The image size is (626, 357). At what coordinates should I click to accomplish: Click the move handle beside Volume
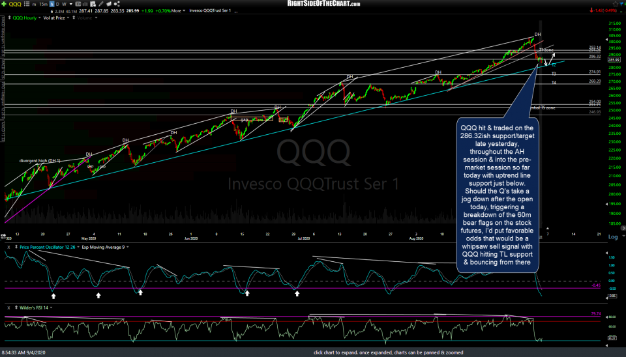click(x=74, y=18)
